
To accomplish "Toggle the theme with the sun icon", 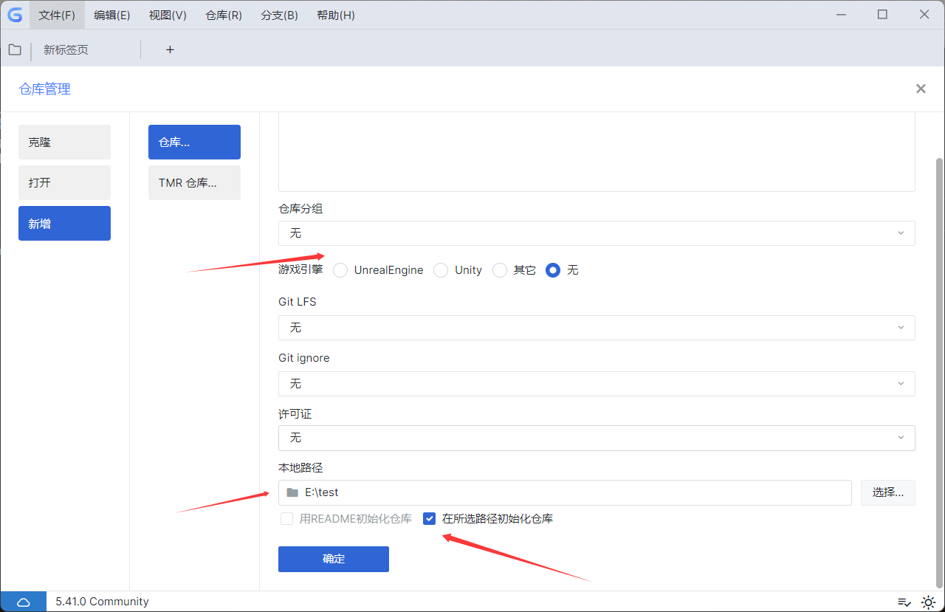I will [x=929, y=601].
